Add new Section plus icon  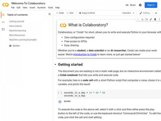[x=10, y=46]
